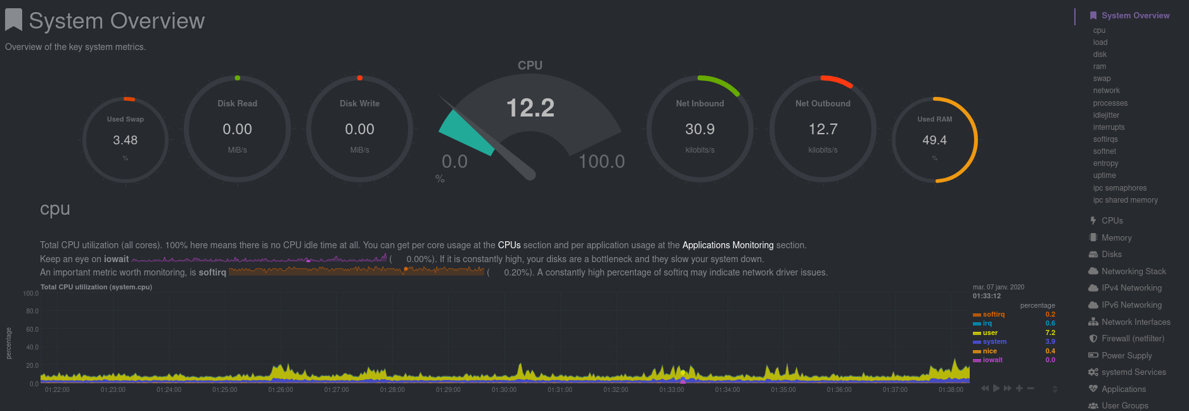Toggle softirq dimension in chart legend
1189x411 pixels.
tap(994, 314)
